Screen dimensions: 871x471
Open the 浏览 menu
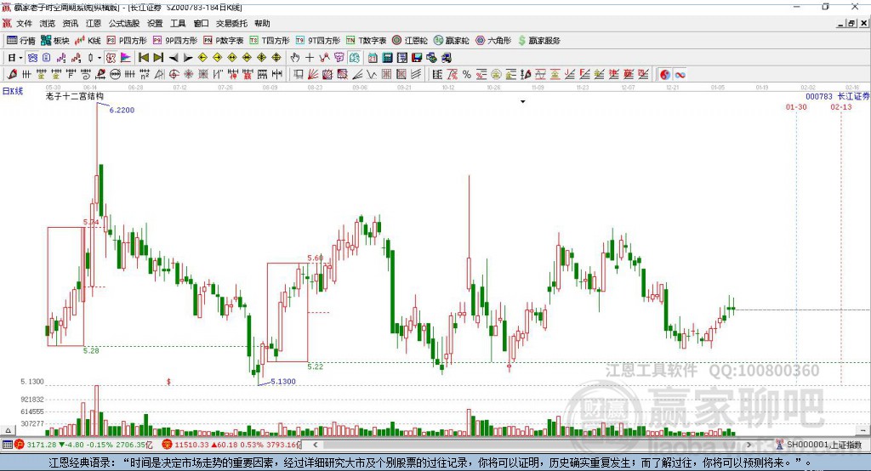coord(48,23)
